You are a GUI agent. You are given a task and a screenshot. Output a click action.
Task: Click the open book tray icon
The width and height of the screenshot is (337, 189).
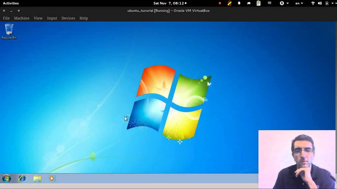[x=249, y=3]
